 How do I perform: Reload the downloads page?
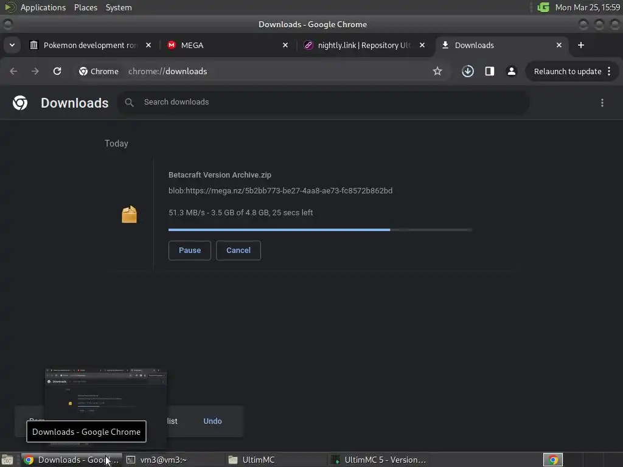pyautogui.click(x=57, y=71)
